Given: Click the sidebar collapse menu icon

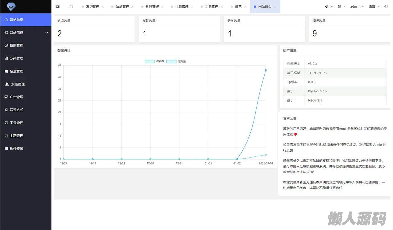Looking at the screenshot, I should [58, 6].
